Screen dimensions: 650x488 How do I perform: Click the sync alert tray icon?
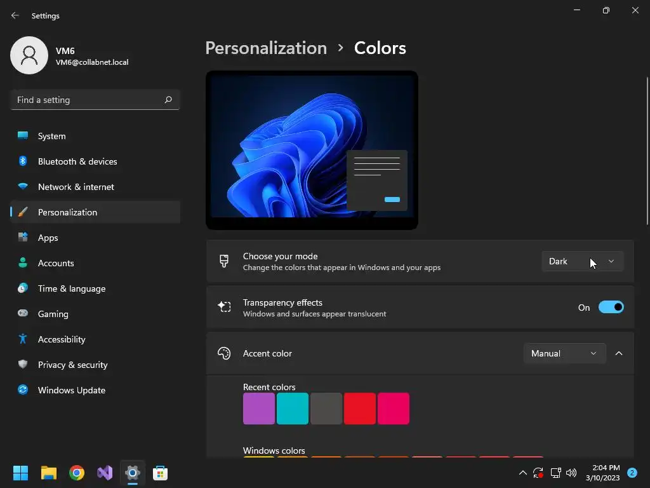pyautogui.click(x=538, y=473)
